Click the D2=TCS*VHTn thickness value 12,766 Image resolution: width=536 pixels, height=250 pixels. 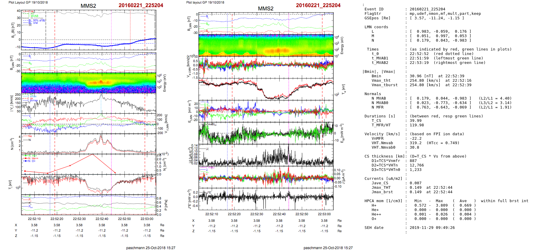click(417, 165)
